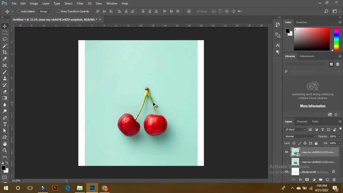The image size is (343, 193).
Task: Click Align top edges icon
Action: (98, 11)
